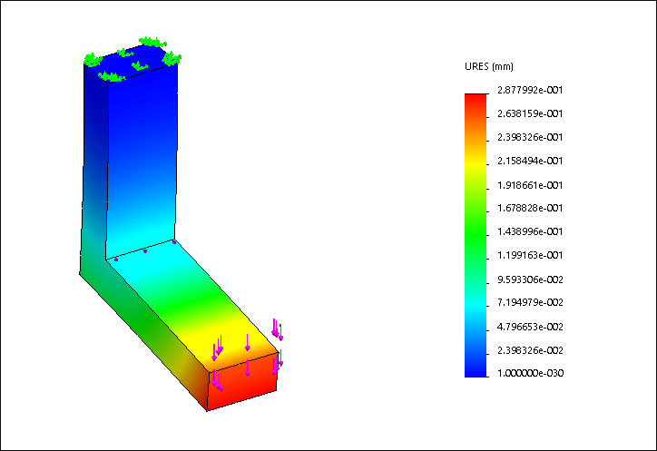Click legend value 4.796653e-002

point(530,327)
